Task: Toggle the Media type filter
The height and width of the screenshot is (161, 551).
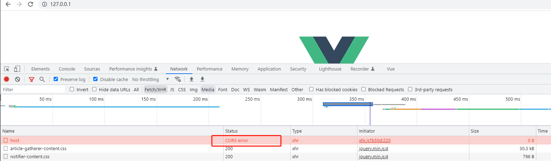Action: (208, 89)
